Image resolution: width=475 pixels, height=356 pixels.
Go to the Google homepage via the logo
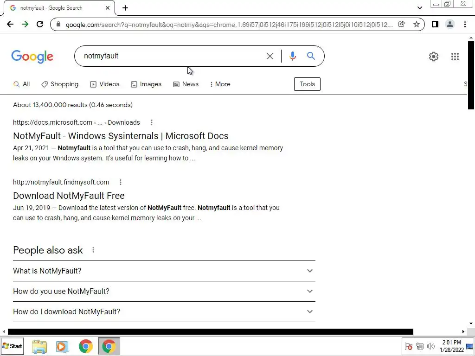[x=32, y=57]
